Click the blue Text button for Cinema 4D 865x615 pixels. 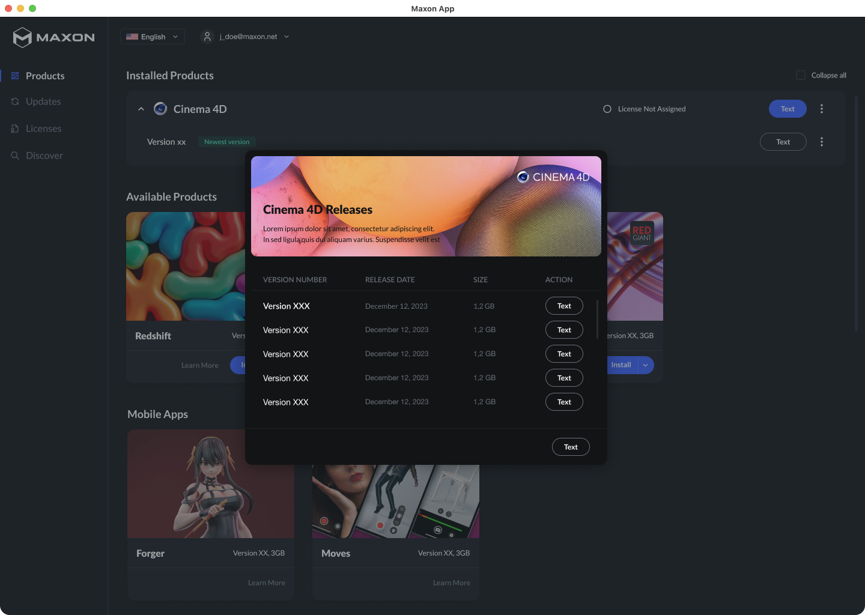click(788, 109)
